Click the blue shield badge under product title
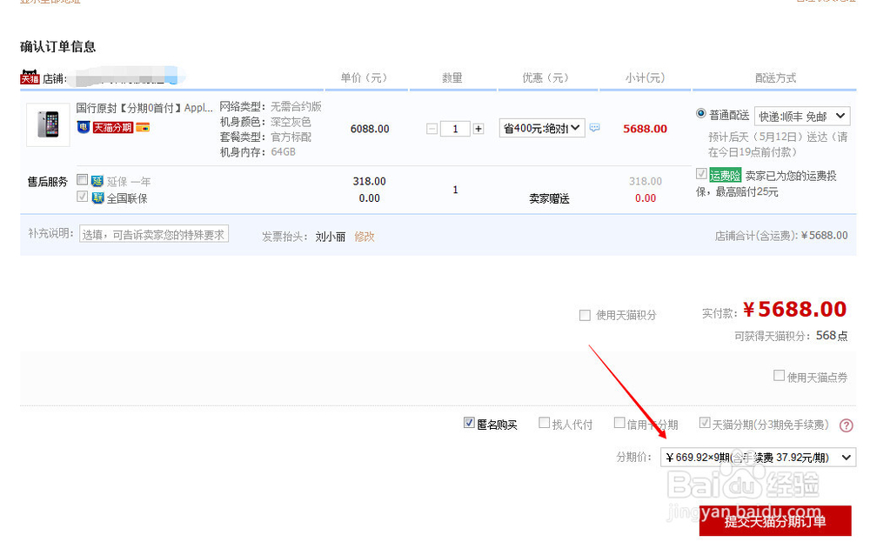Screen dimensions: 870x542 pyautogui.click(x=84, y=128)
